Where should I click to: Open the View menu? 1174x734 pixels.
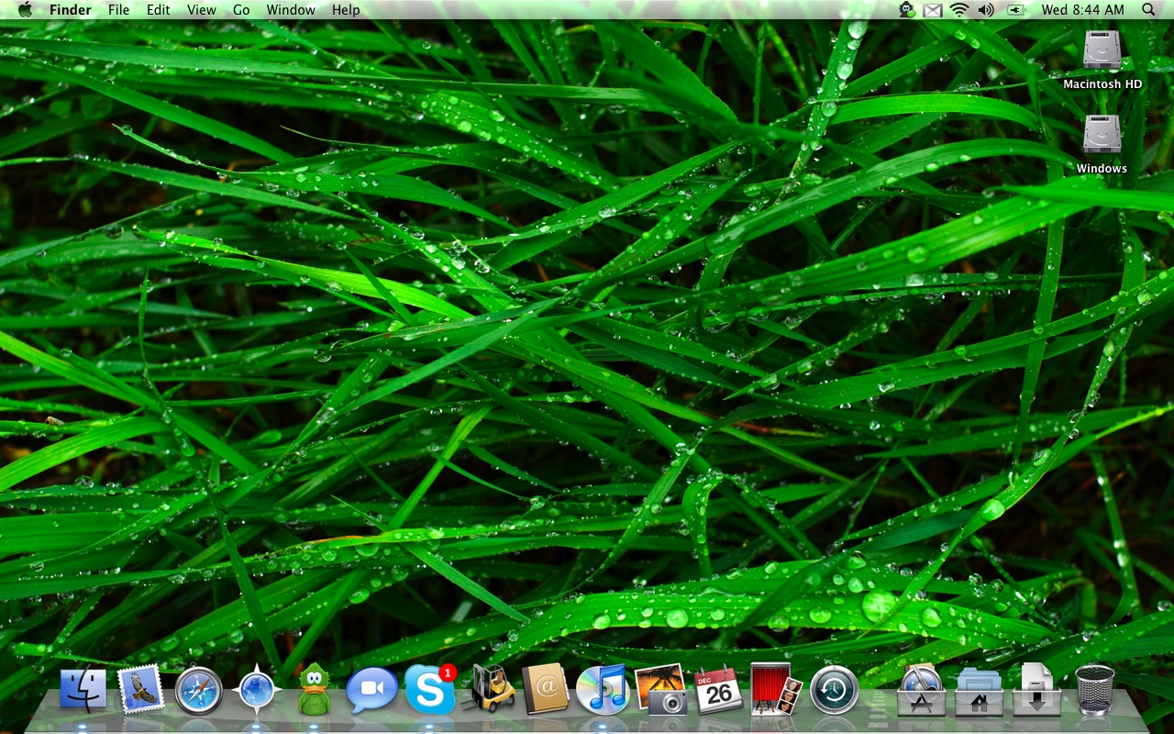202,10
